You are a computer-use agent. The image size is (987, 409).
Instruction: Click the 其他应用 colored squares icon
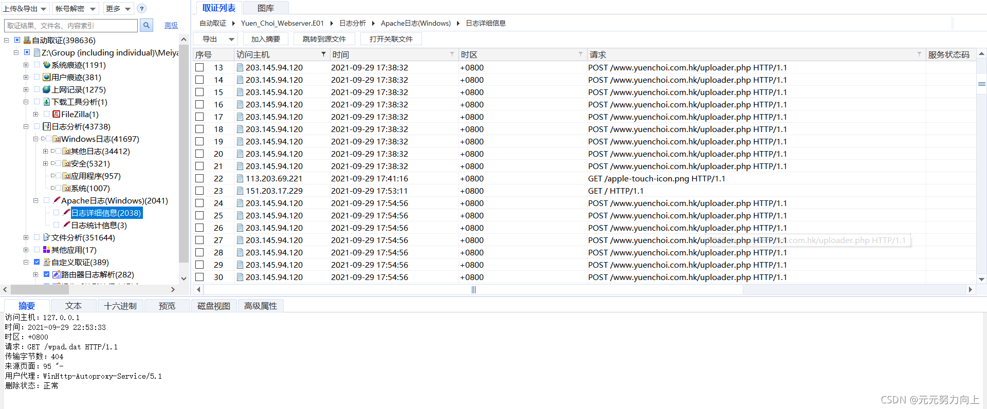click(47, 250)
